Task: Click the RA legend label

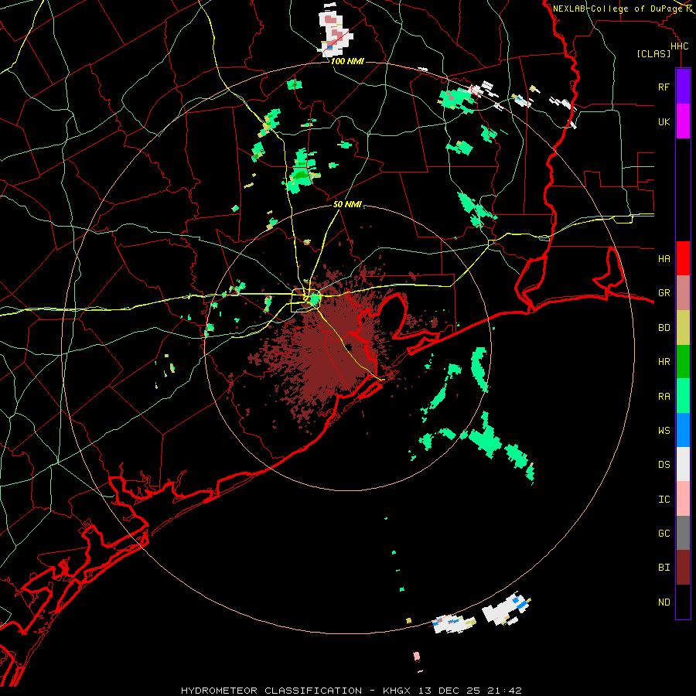Action: pos(664,397)
